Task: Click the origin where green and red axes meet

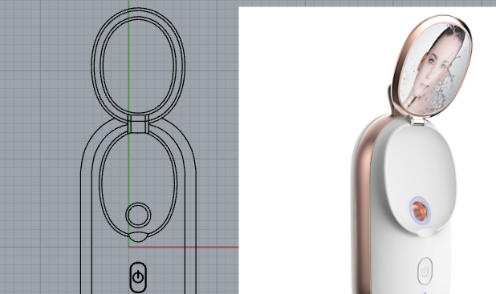Action: (128, 247)
